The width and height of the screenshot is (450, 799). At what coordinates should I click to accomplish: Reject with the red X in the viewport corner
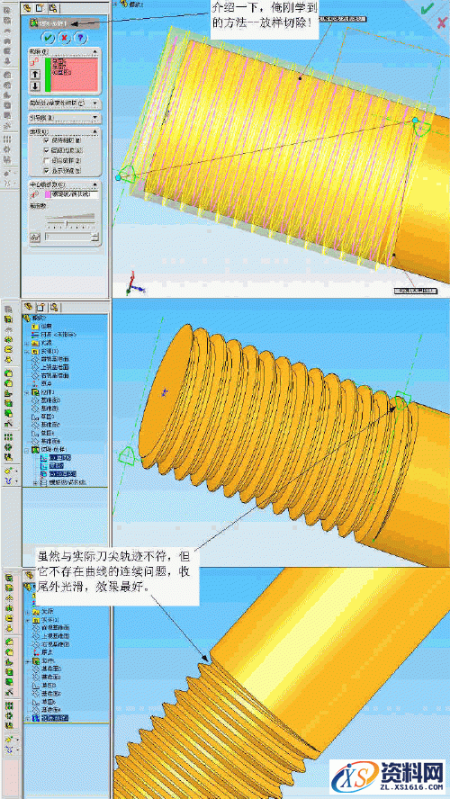442,22
